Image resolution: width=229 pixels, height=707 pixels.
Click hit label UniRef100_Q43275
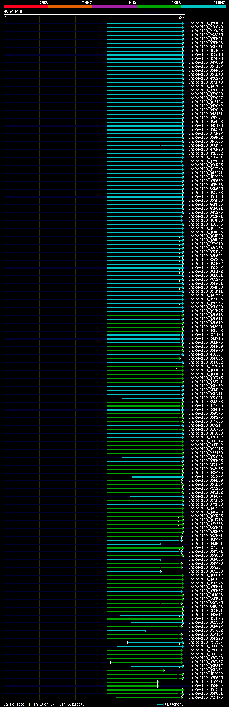point(205,212)
